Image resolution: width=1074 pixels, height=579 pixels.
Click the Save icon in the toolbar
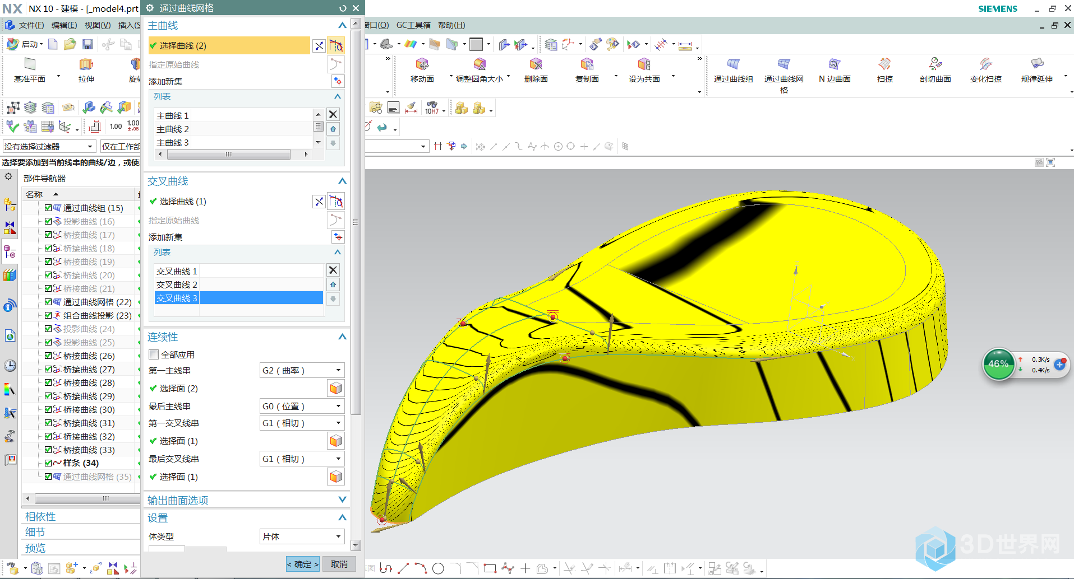click(x=87, y=44)
